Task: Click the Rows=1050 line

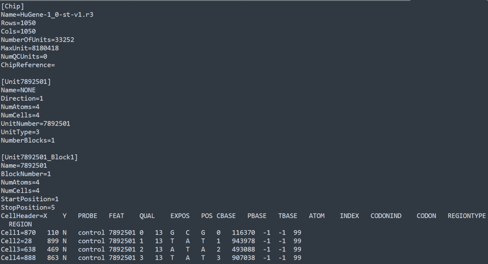Action: (x=19, y=23)
